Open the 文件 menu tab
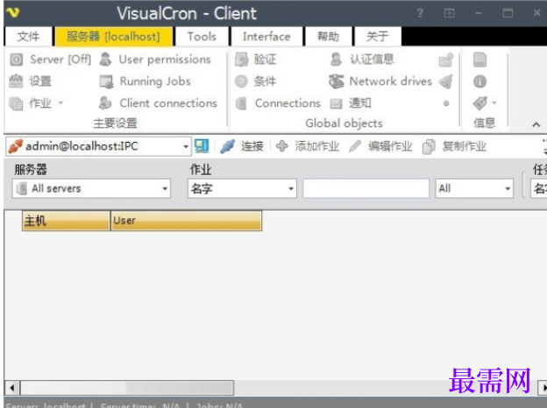This screenshot has width=547, height=408. 28,36
